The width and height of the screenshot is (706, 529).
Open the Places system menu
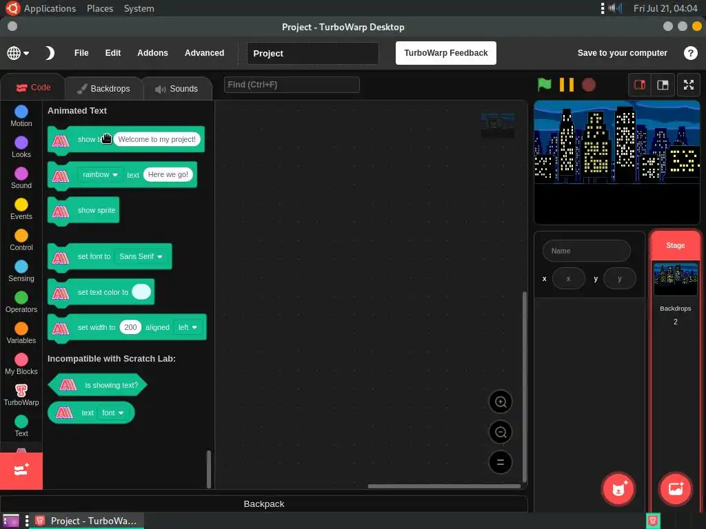tap(100, 8)
